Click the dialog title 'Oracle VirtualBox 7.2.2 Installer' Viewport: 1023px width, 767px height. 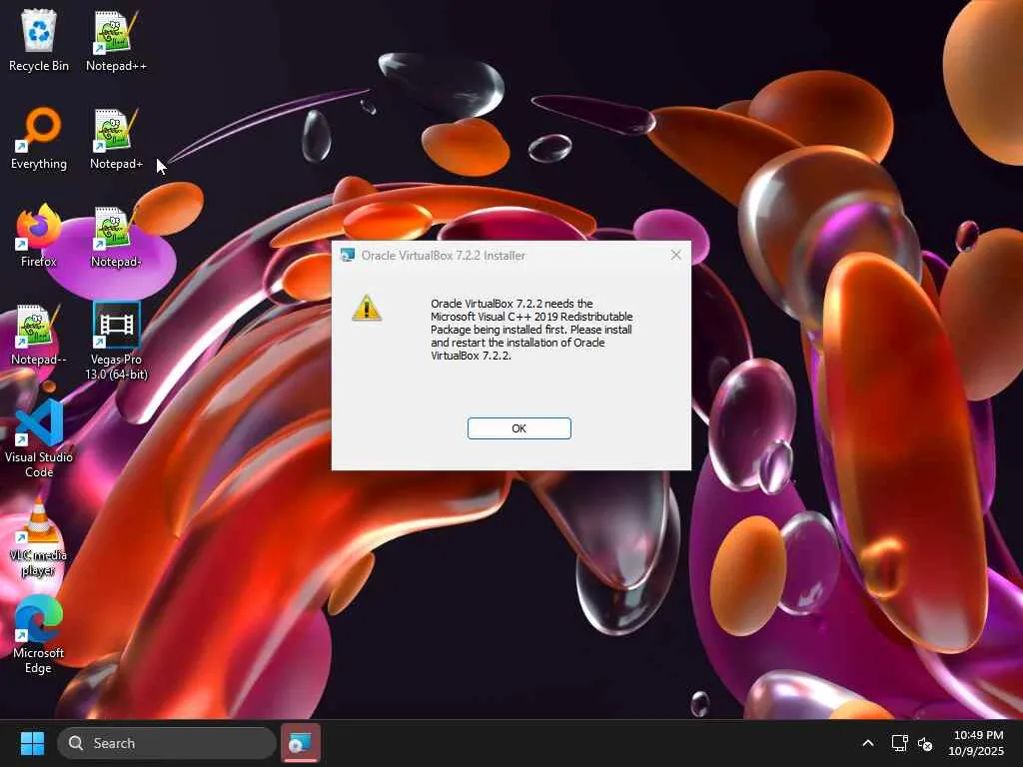pyautogui.click(x=443, y=256)
